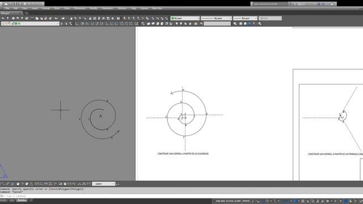The width and height of the screenshot is (363, 204).
Task: Click the icon right of the paper dropdown
Action: 117,184
